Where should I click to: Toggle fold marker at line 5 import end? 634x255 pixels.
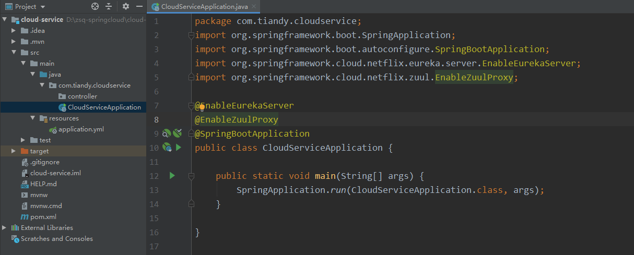click(191, 78)
